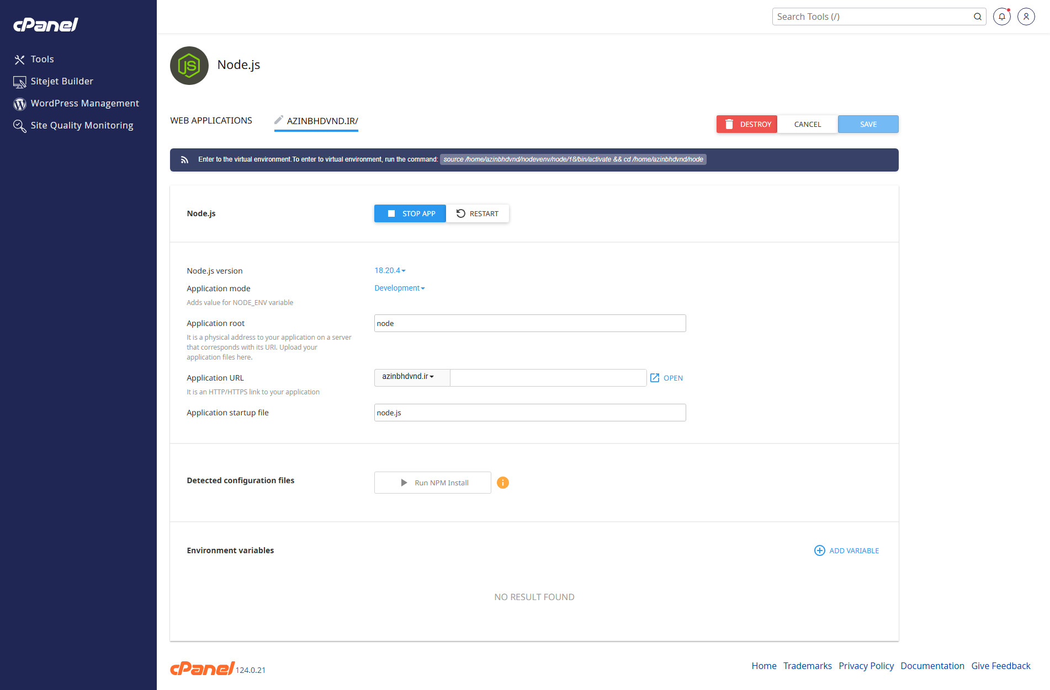Open the Development application mode dropdown
This screenshot has height=690, width=1050.
[x=399, y=288]
